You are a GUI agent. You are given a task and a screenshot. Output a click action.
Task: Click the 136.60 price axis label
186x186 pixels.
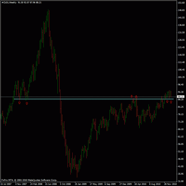(x=181, y=25)
